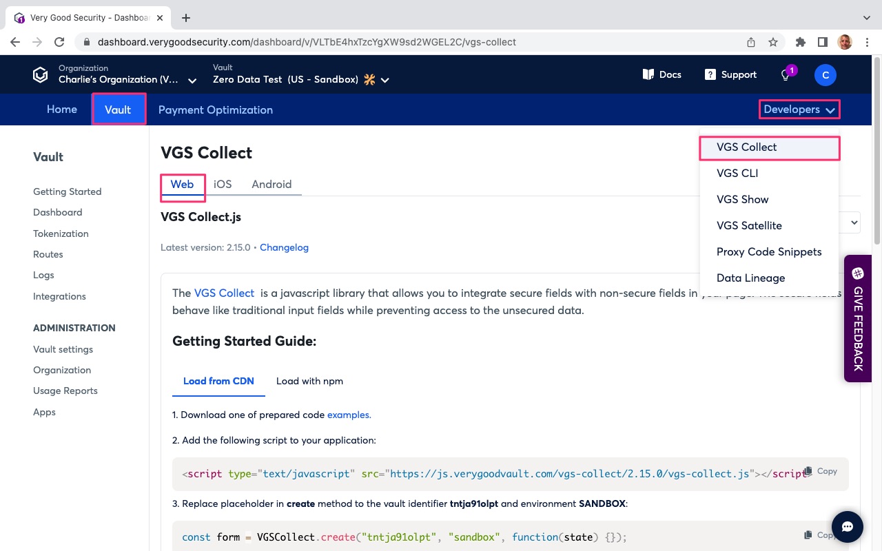Toggle browser side panel icon

tap(823, 42)
